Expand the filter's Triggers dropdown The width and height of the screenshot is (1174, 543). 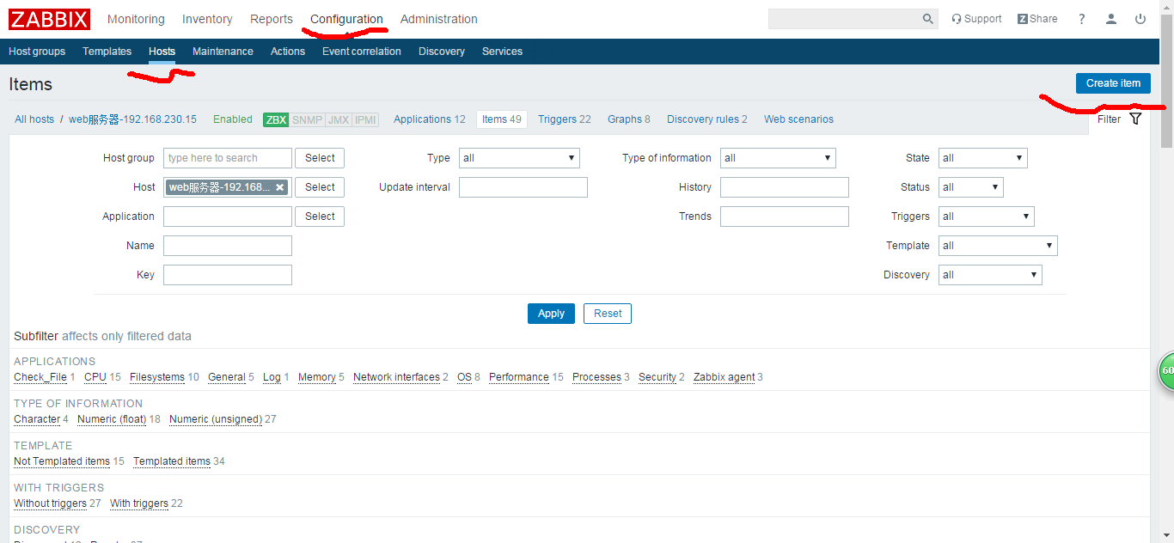pyautogui.click(x=987, y=217)
